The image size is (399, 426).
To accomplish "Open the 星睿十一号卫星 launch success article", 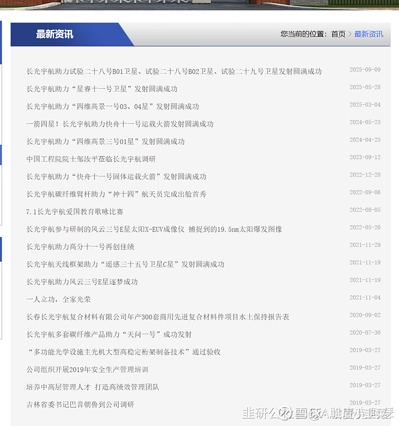I will pos(102,89).
